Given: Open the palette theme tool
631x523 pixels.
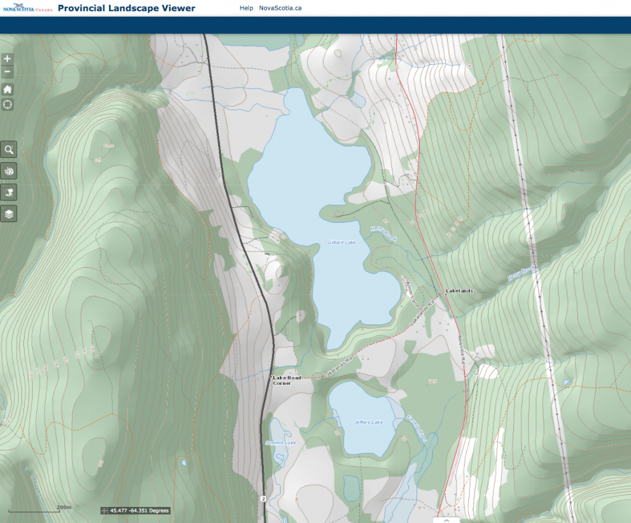Looking at the screenshot, I should point(9,171).
